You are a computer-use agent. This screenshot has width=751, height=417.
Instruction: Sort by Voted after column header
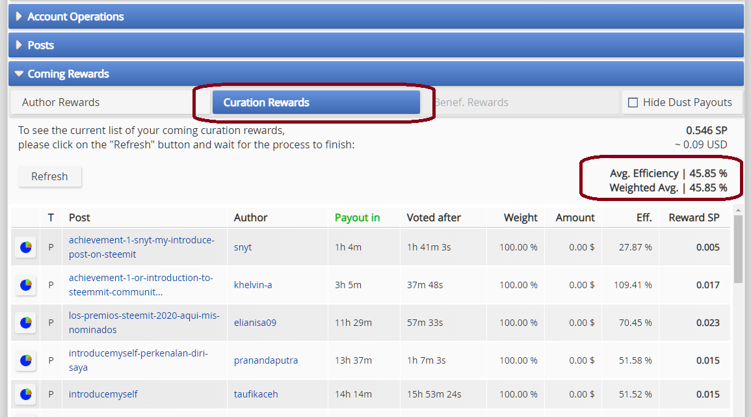[434, 217]
